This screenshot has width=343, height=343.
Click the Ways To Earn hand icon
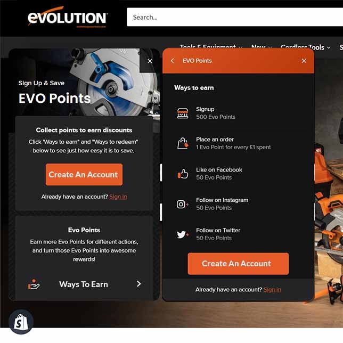[x=34, y=284]
